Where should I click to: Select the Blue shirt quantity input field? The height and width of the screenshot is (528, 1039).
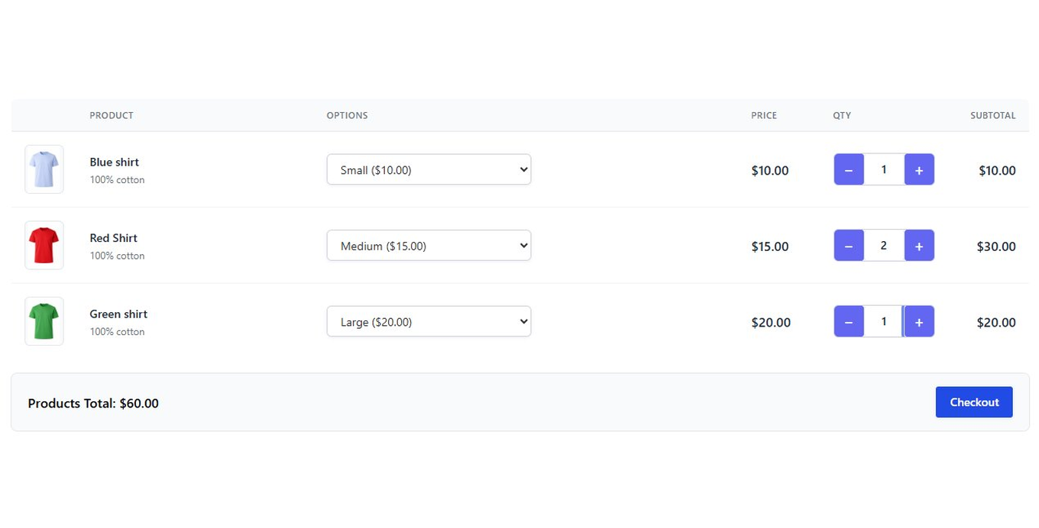(x=884, y=169)
